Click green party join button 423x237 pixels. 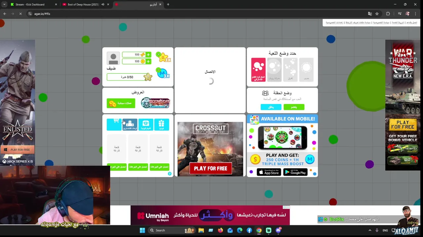point(294,107)
